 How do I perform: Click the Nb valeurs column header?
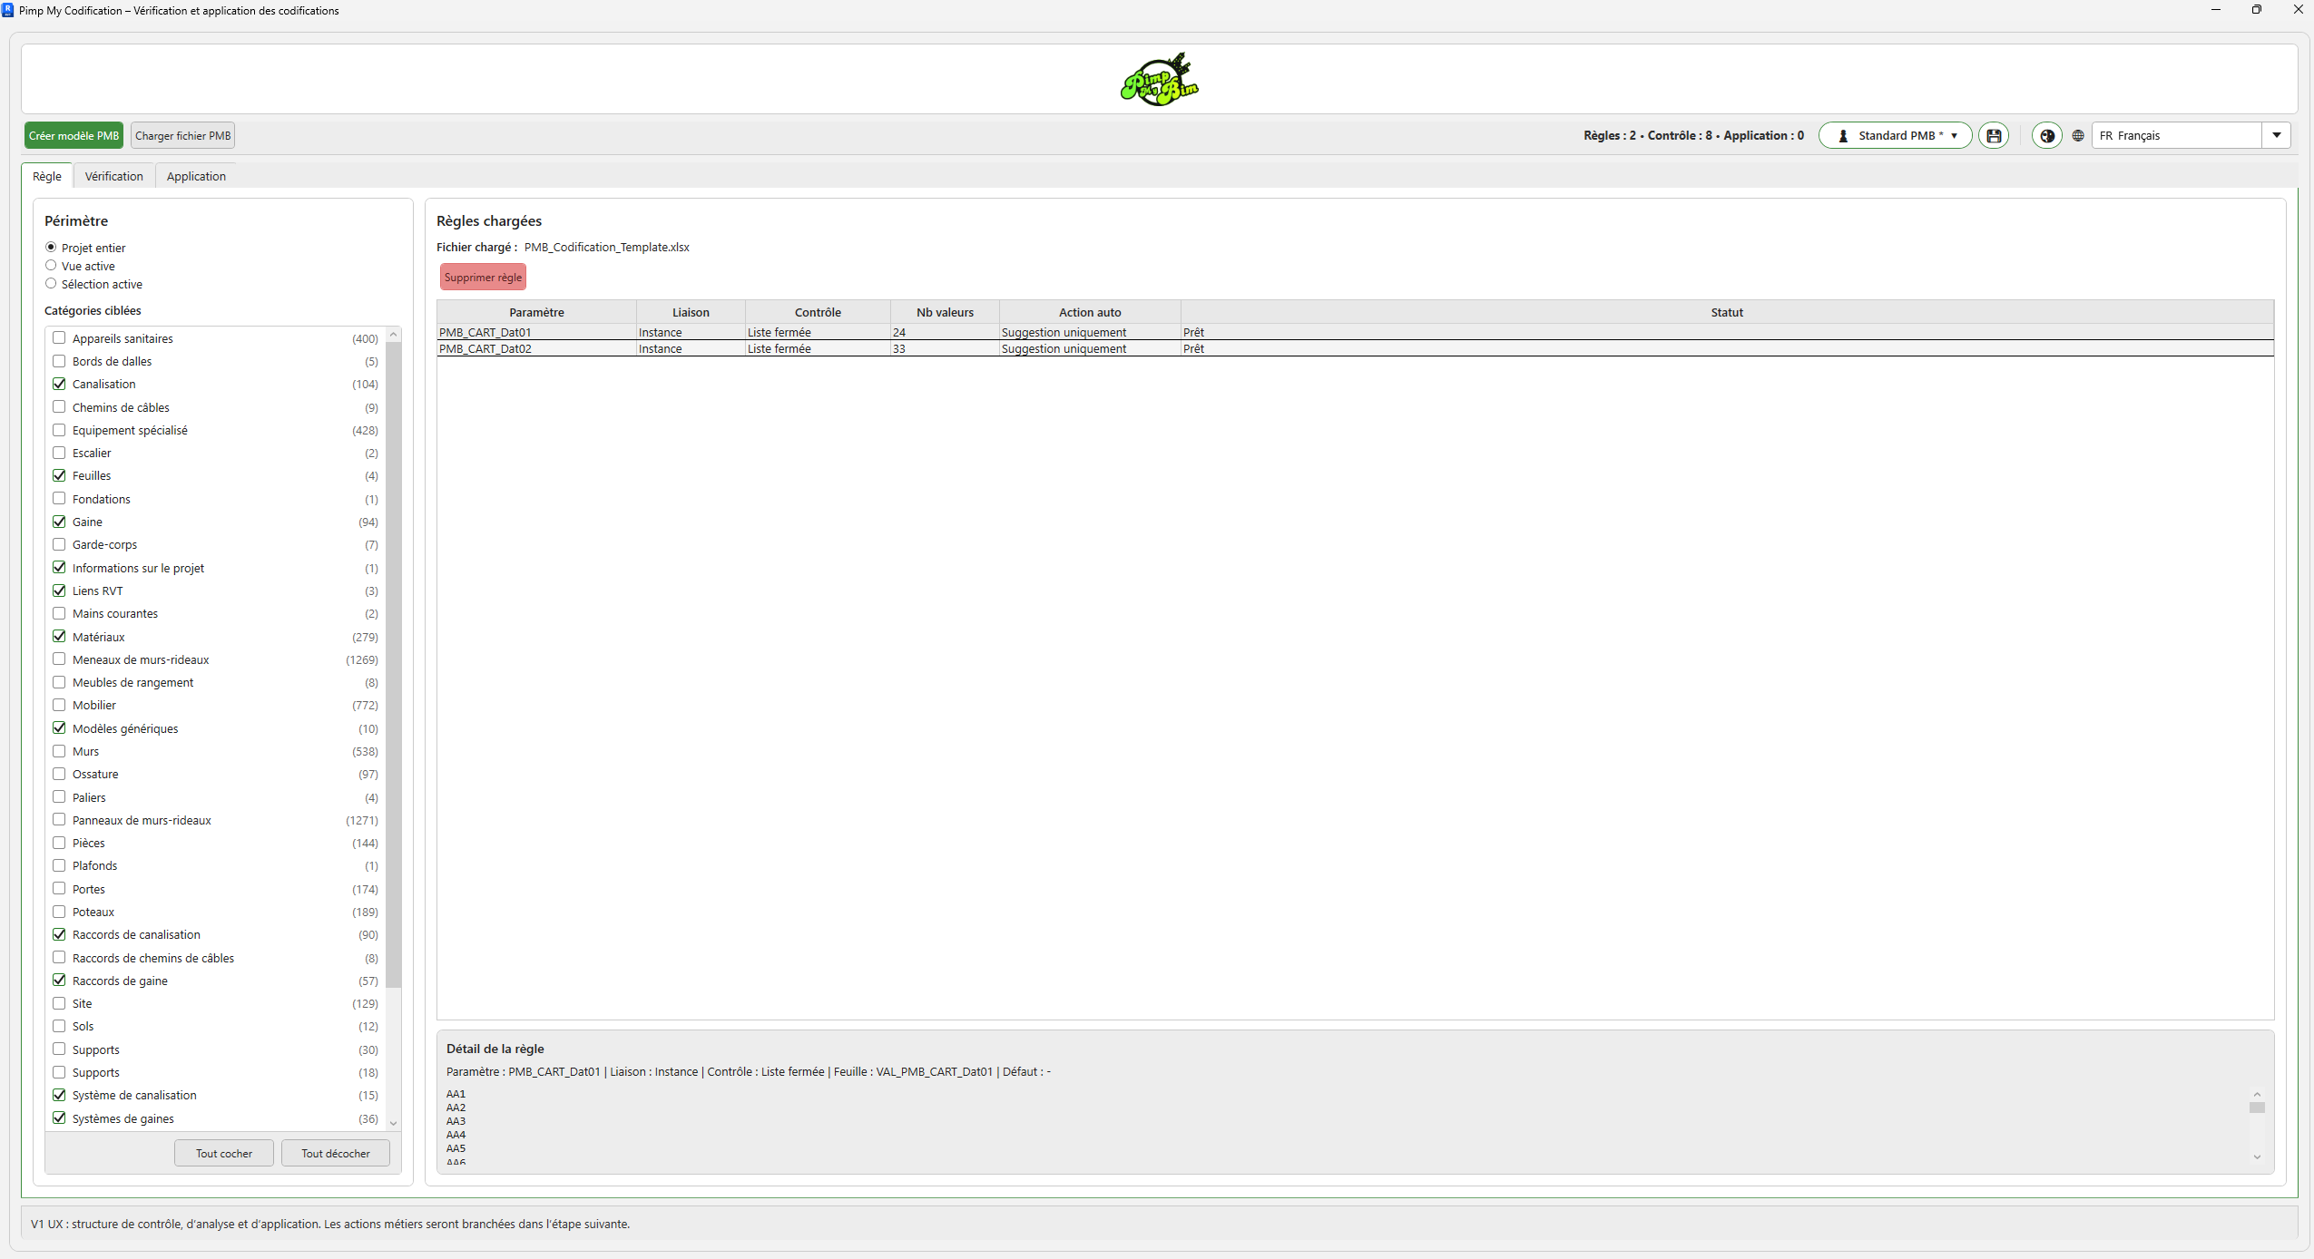[945, 312]
